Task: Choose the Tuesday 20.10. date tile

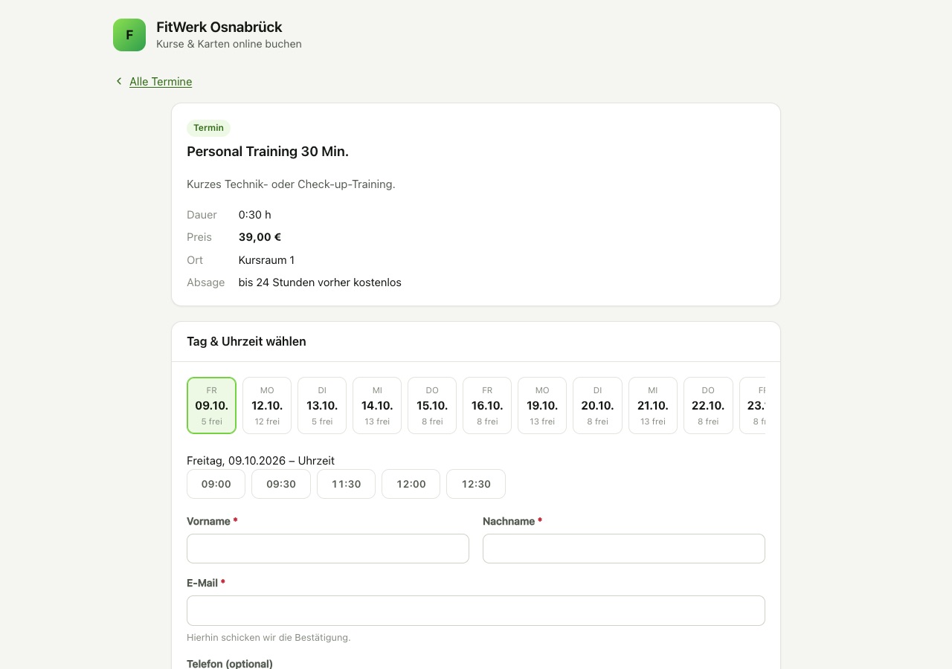Action: point(597,405)
